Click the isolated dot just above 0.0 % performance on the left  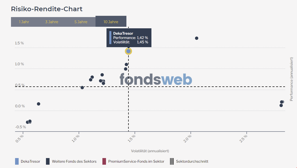click(39, 104)
